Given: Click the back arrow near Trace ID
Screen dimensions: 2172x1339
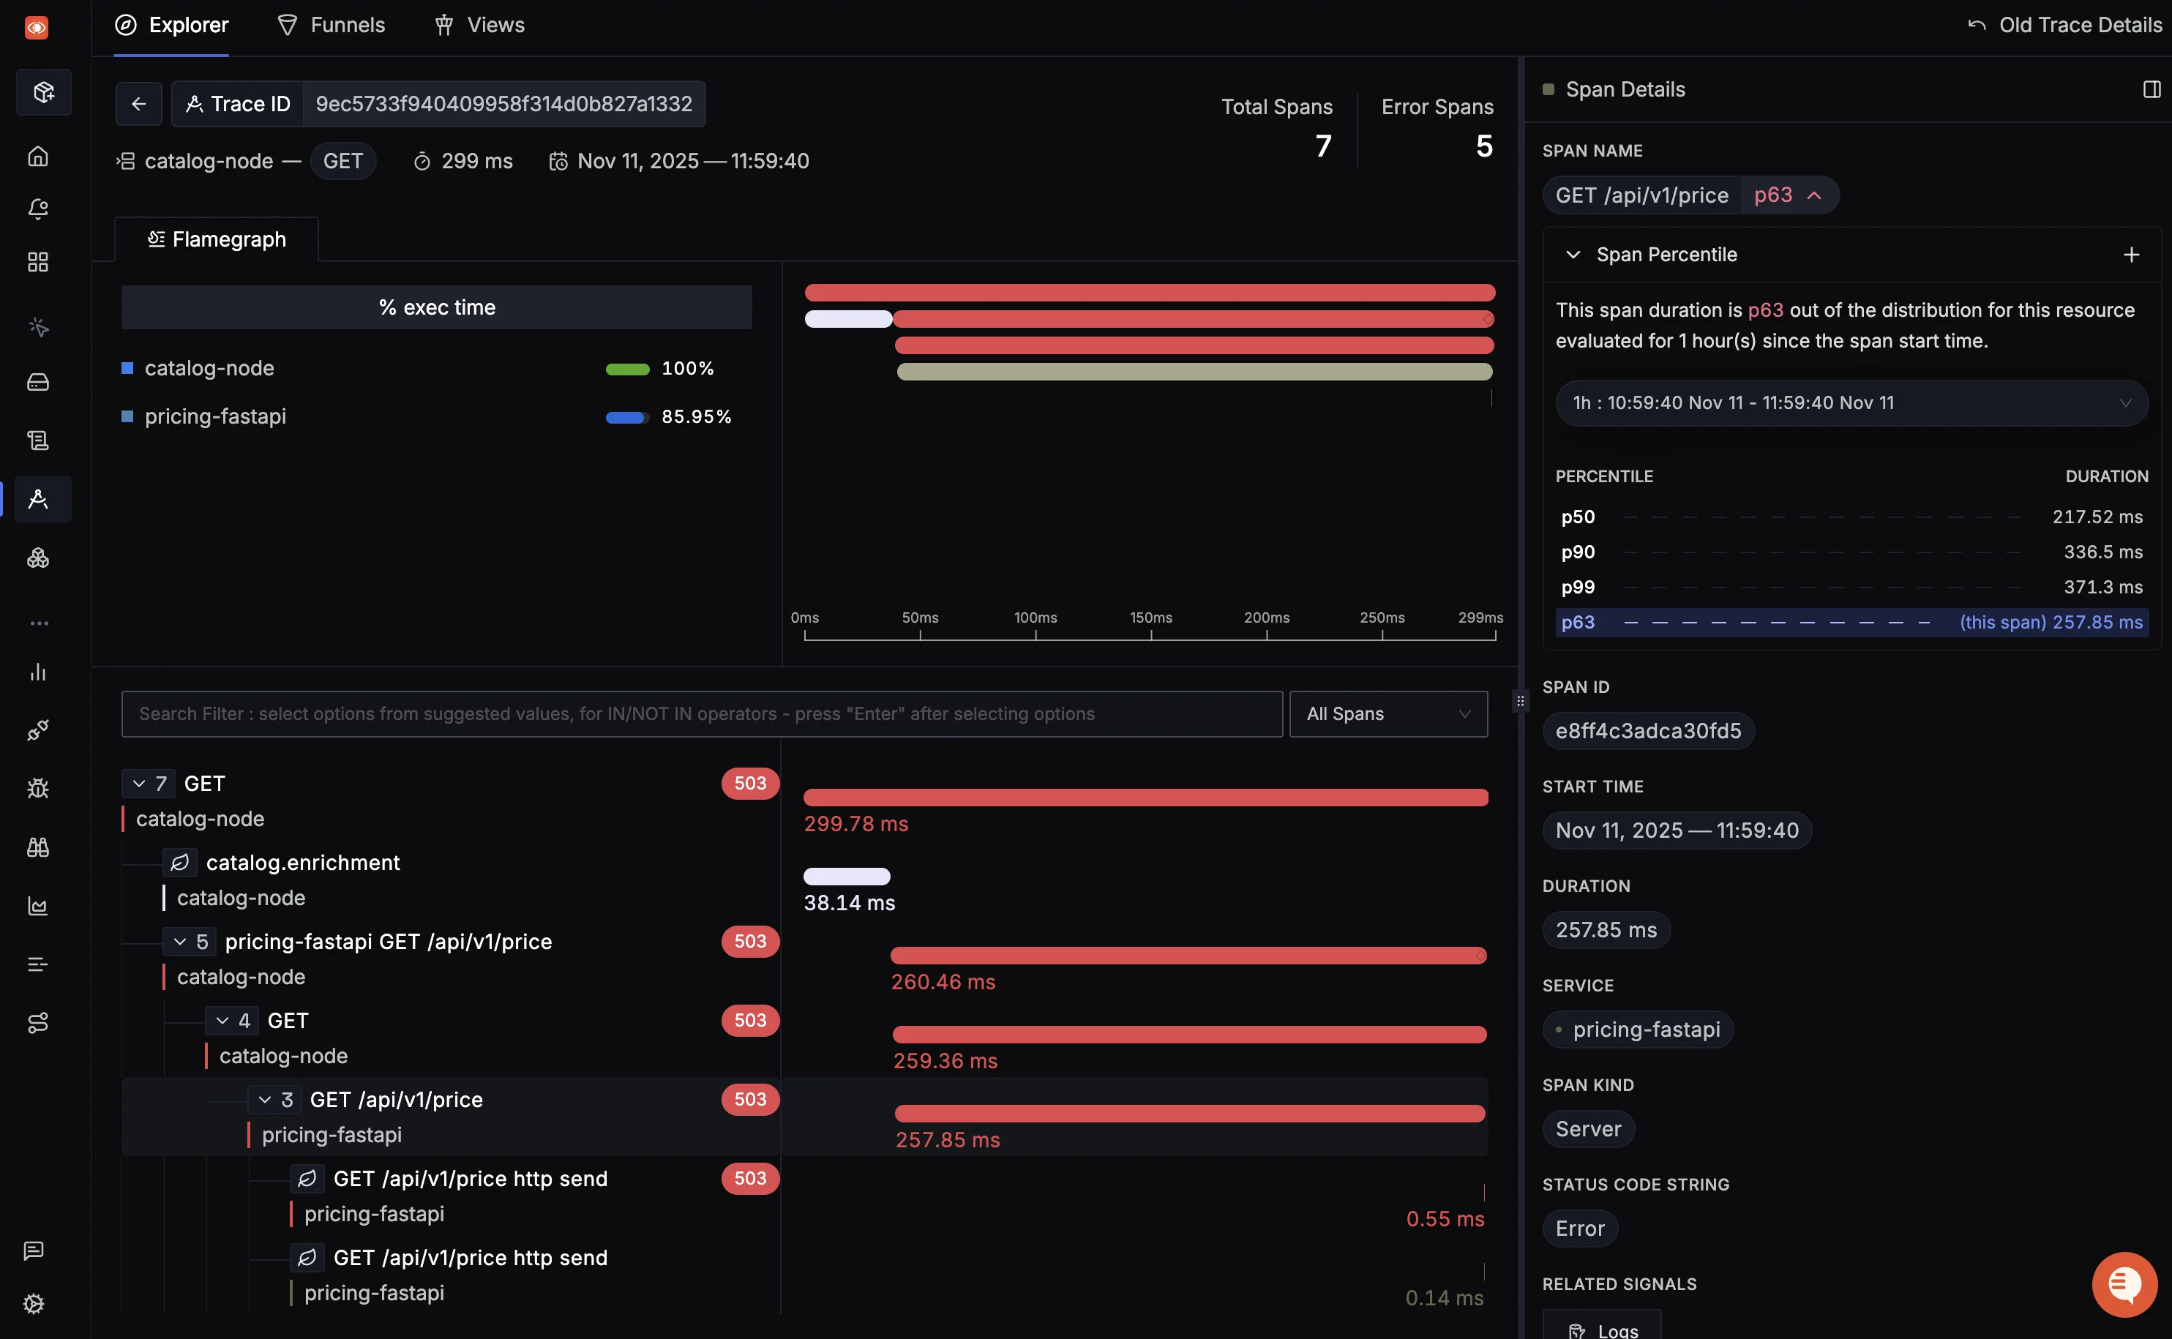Looking at the screenshot, I should [139, 104].
